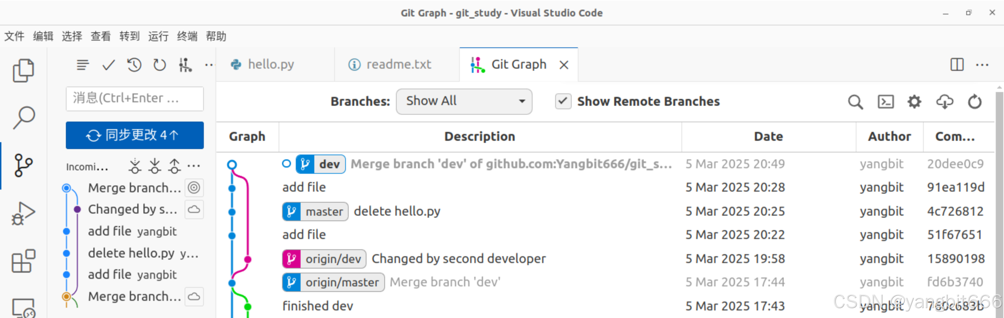
Task: Open Remote Explorer view icon
Action: click(x=23, y=308)
